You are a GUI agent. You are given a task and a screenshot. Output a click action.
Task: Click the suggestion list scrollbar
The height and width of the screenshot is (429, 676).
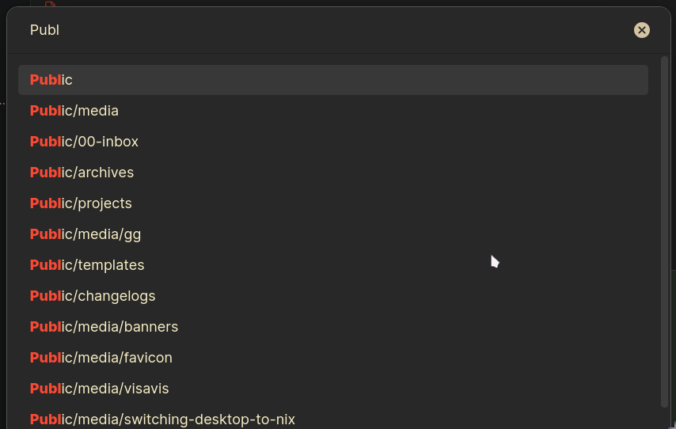664,232
